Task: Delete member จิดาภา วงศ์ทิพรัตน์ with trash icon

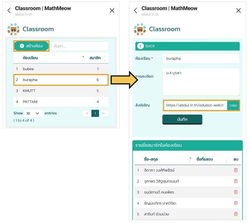Action: pyautogui.click(x=236, y=170)
